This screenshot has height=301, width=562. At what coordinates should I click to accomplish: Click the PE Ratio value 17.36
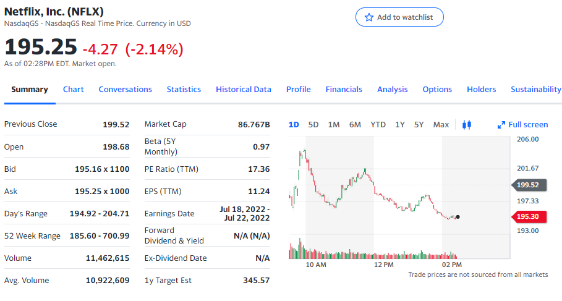point(259,169)
